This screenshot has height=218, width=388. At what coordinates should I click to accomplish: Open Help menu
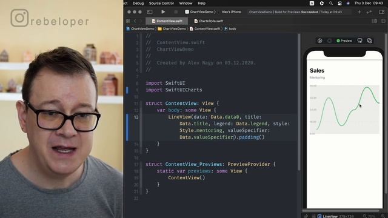[x=201, y=3]
